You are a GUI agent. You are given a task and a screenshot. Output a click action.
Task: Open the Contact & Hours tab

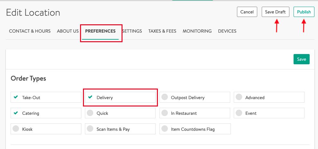30,31
